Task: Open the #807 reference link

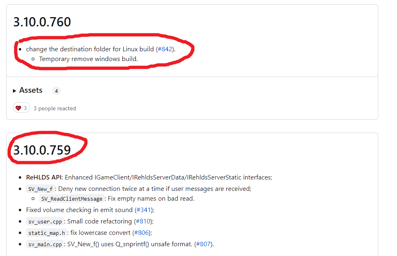Action: pyautogui.click(x=203, y=244)
